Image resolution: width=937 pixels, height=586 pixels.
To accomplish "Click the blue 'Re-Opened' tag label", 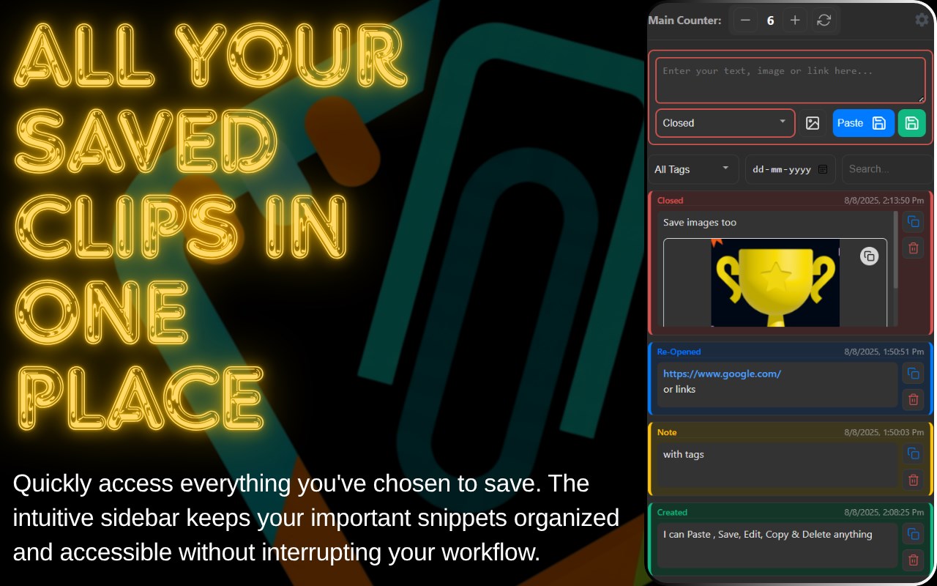I will (x=679, y=352).
